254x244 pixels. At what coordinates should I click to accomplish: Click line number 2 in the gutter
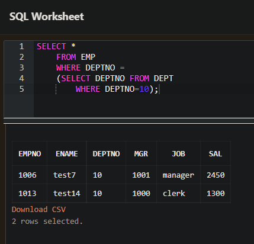(21, 57)
